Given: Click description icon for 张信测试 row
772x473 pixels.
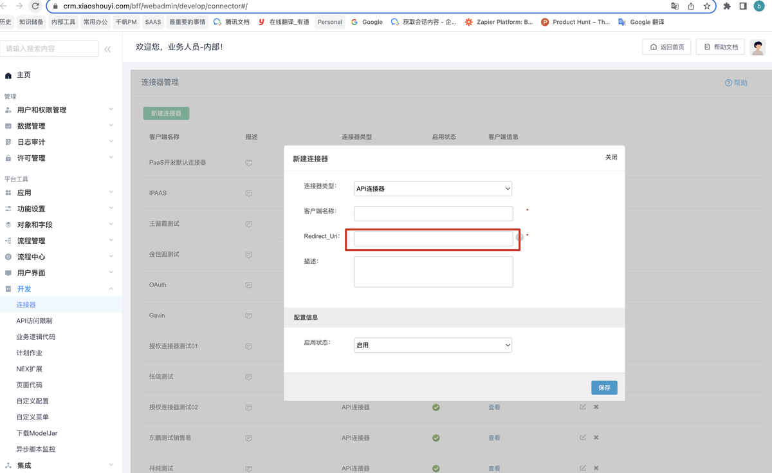Looking at the screenshot, I should click(248, 376).
